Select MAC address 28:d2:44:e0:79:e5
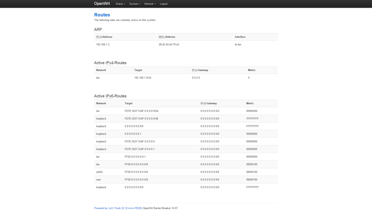 [x=169, y=44]
